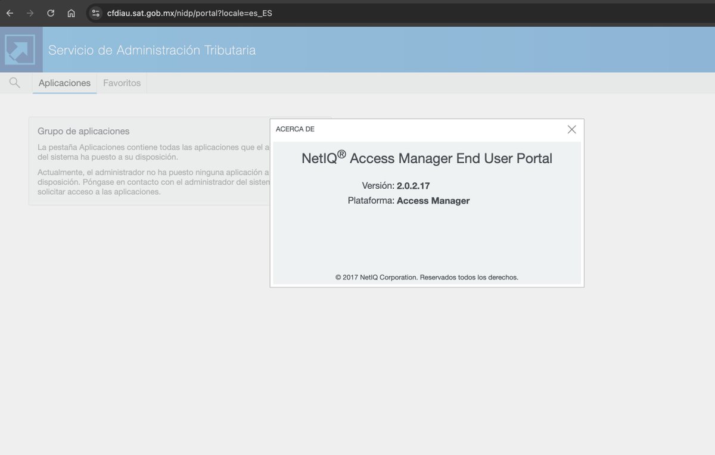Click the address bar URL field
The height and width of the screenshot is (455, 715).
pos(191,13)
